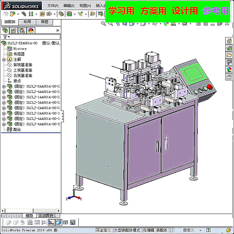Click the Mate paperclip icon in toolbar
Screen dimensions: 234x234
click(24, 14)
